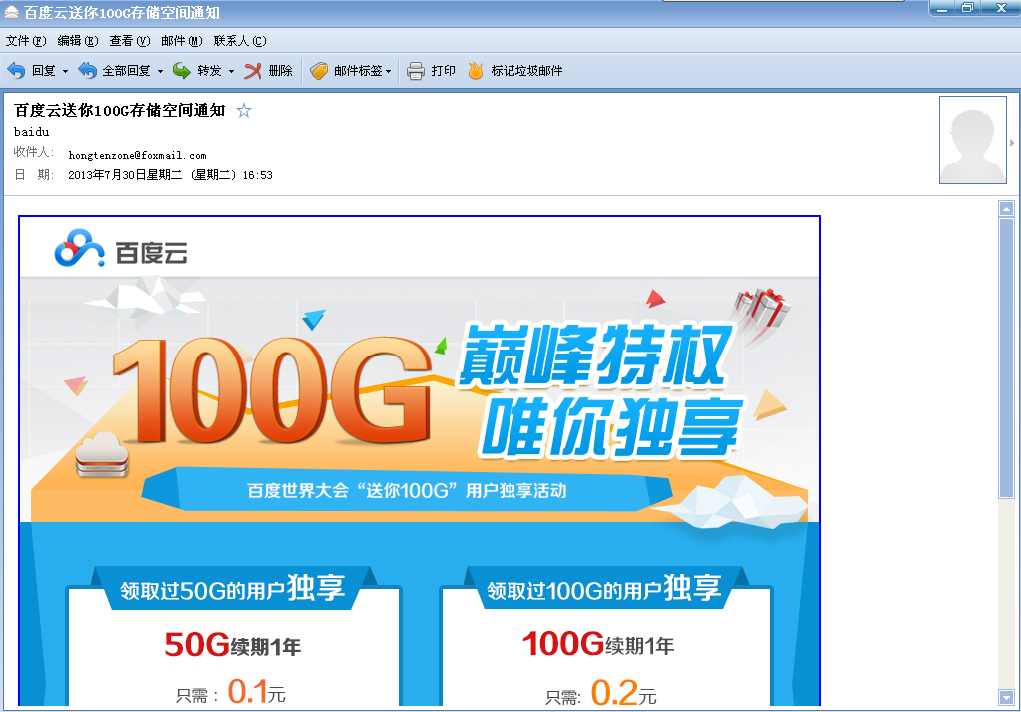1021x712 pixels.
Task: Click the 50G续期1年 offer text
Action: click(233, 645)
